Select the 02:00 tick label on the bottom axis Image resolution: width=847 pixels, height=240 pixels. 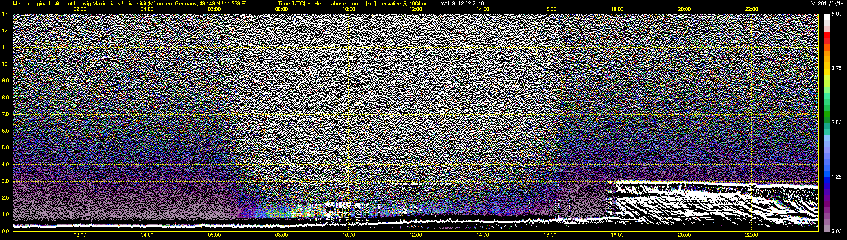(x=80, y=235)
